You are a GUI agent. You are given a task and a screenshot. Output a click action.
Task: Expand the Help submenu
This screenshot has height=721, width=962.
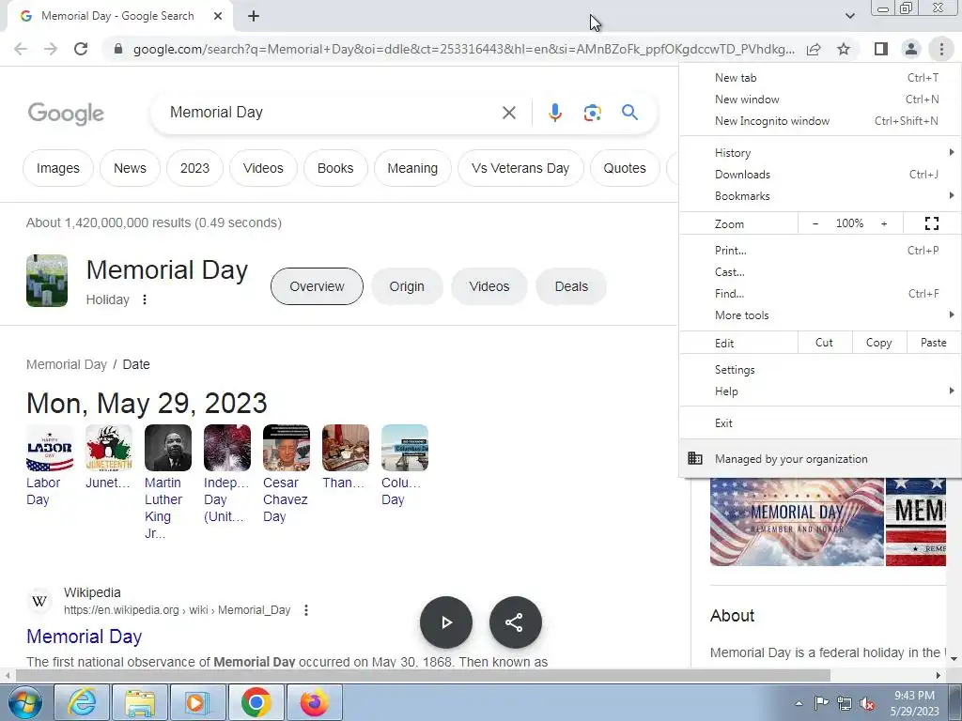[x=820, y=391]
